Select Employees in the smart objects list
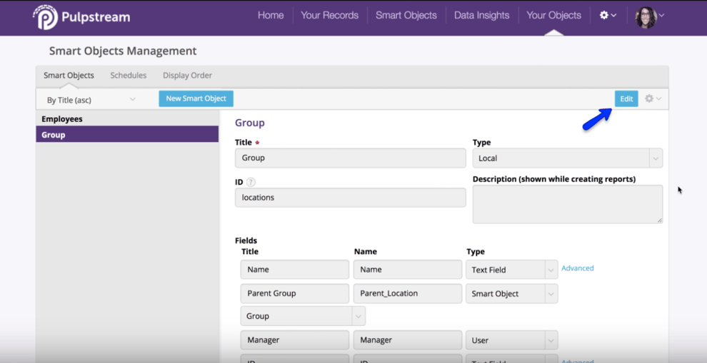The image size is (707, 363). point(62,119)
